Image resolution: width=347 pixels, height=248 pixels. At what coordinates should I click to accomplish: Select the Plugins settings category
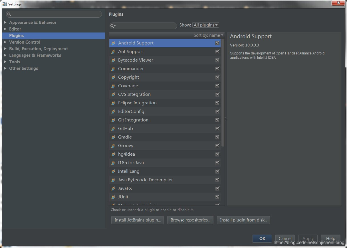tap(54, 36)
